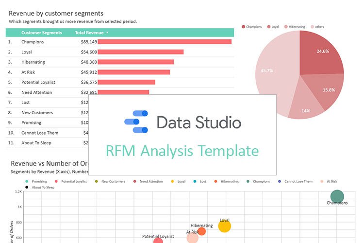Click the Loyal pie legend dot
364x243 pixels.
point(269,27)
